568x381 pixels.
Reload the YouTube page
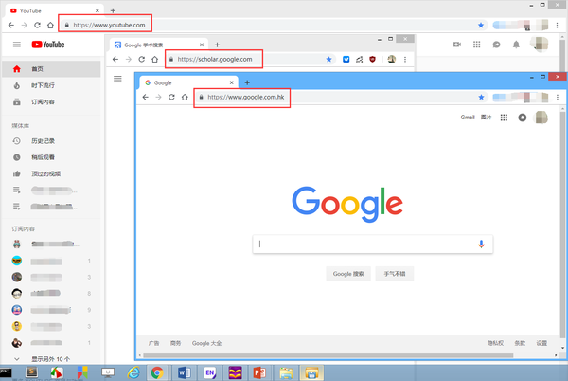37,25
